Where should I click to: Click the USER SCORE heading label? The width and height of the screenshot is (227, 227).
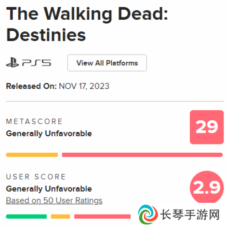[x=36, y=177]
